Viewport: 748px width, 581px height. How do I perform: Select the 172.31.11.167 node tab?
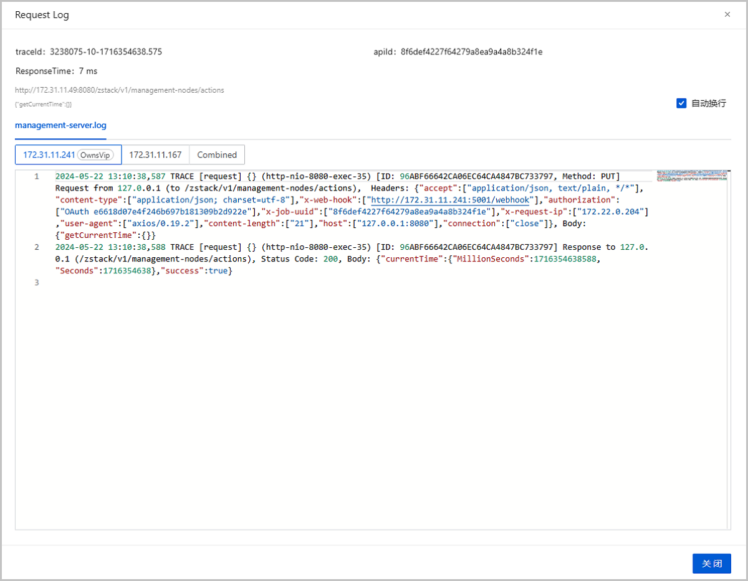(x=155, y=154)
